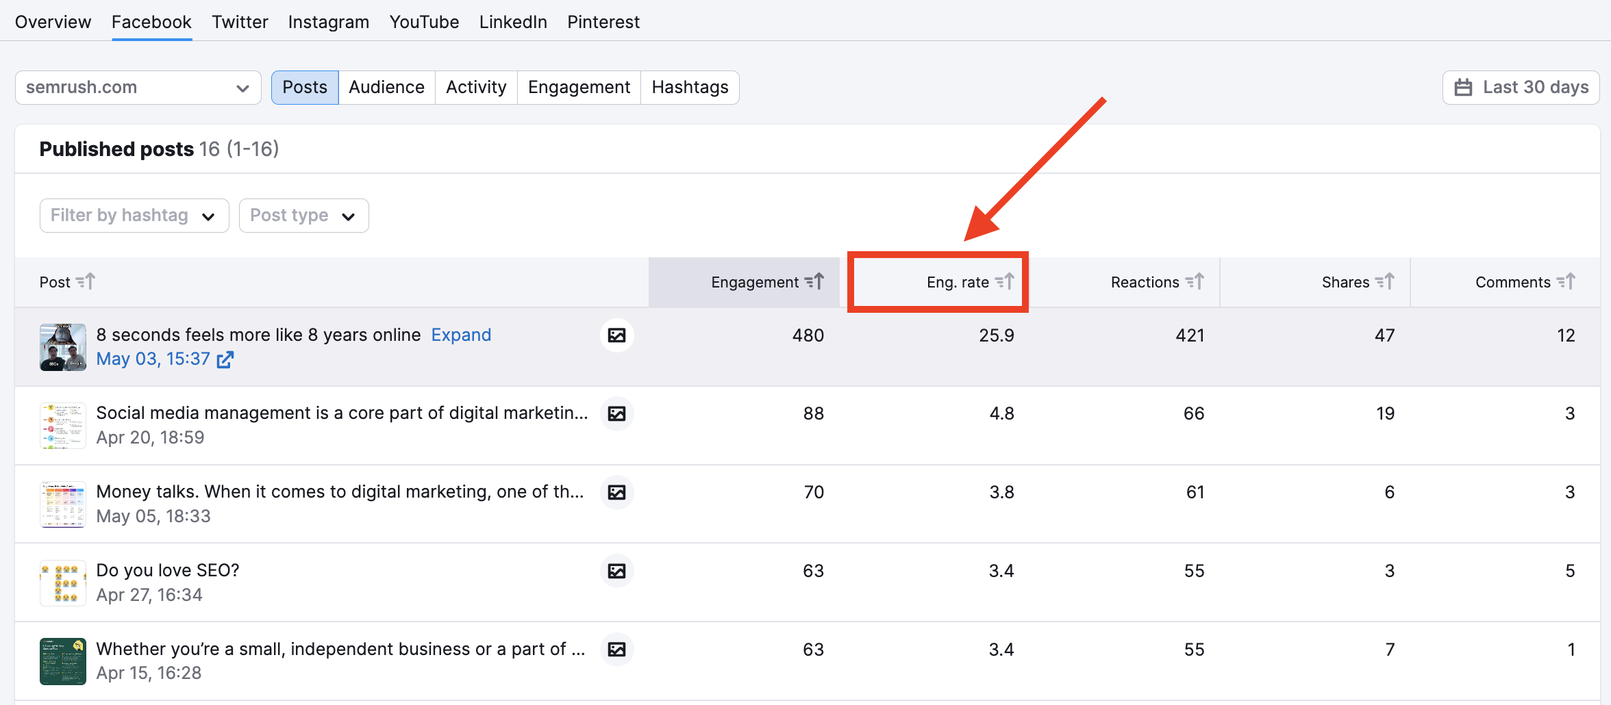The width and height of the screenshot is (1611, 705).
Task: Sort by Eng. rate column icon
Action: point(1005,281)
